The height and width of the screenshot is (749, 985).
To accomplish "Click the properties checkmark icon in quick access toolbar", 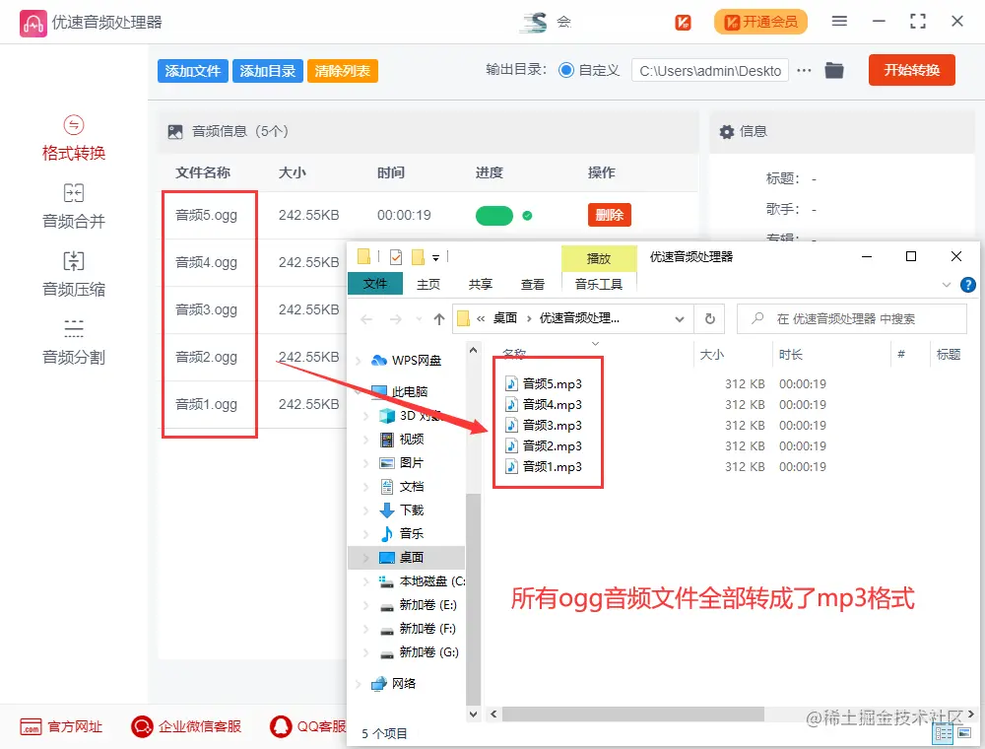I will click(396, 257).
